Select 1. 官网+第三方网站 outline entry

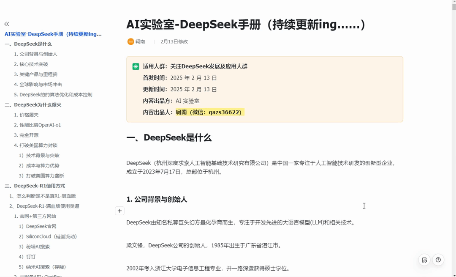pyautogui.click(x=35, y=216)
